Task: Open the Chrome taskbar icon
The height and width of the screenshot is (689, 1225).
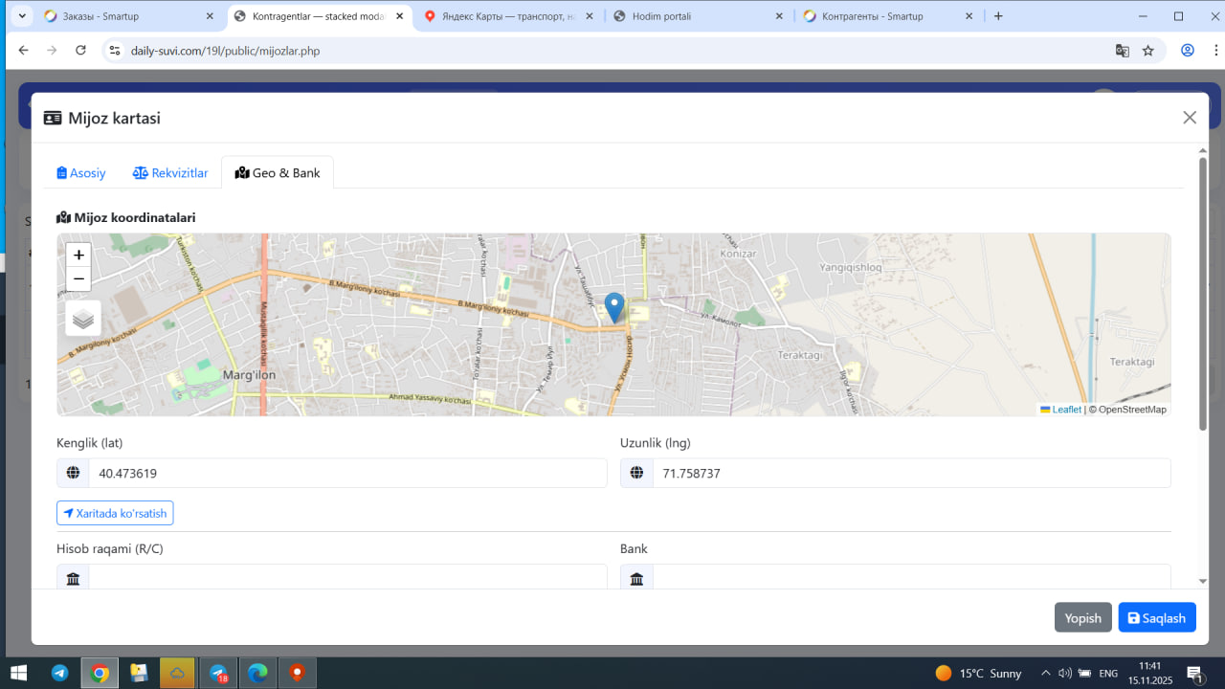Action: pos(100,673)
